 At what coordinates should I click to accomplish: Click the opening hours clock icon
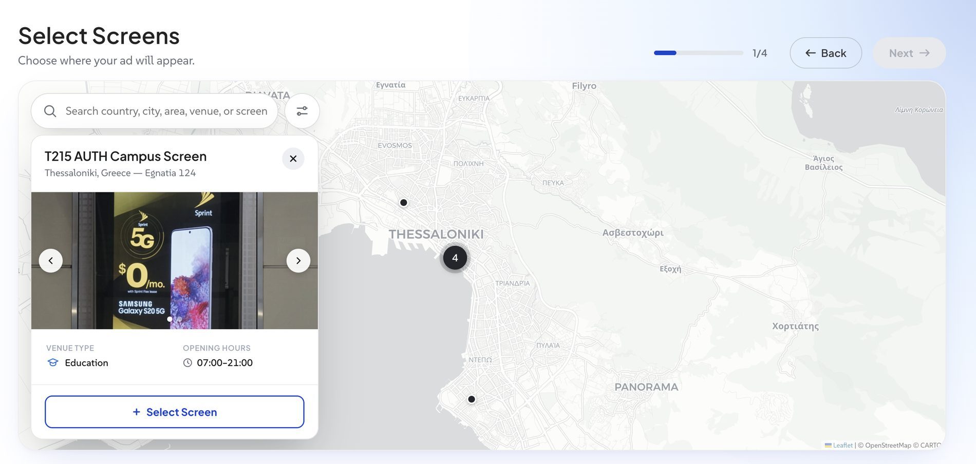187,363
